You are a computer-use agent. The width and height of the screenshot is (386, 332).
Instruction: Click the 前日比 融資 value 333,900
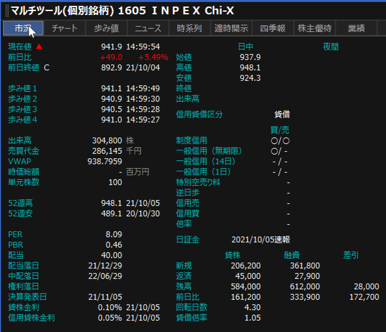coord(305,297)
